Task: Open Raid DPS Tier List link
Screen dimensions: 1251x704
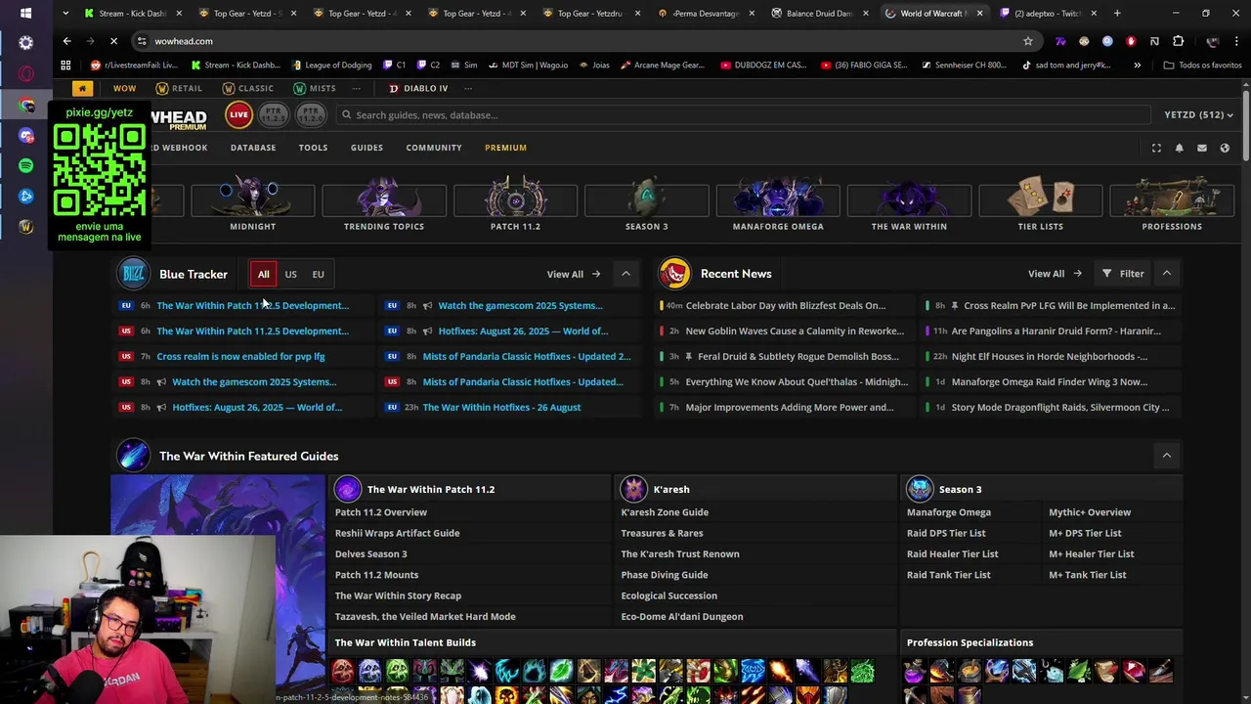Action: pyautogui.click(x=946, y=533)
